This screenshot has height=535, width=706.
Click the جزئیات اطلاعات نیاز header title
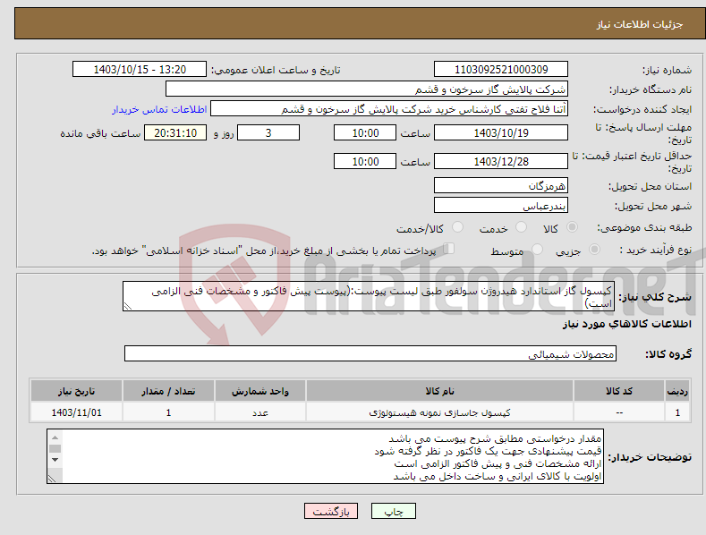pyautogui.click(x=640, y=24)
